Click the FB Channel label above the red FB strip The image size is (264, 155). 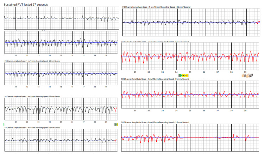[x=155, y=79]
